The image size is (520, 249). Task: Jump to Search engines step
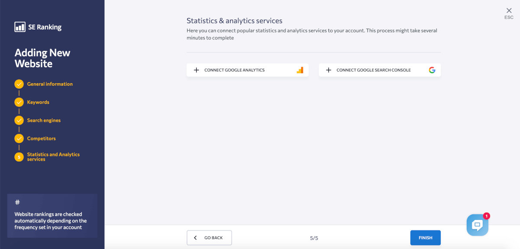pyautogui.click(x=44, y=120)
